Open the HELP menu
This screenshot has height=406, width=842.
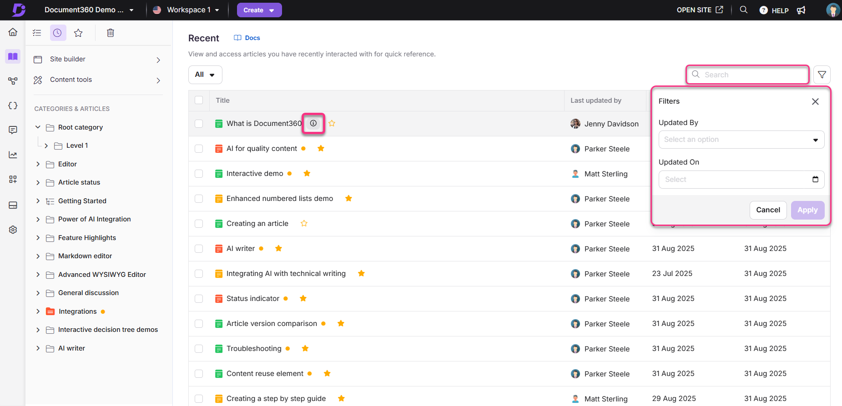[x=774, y=10]
